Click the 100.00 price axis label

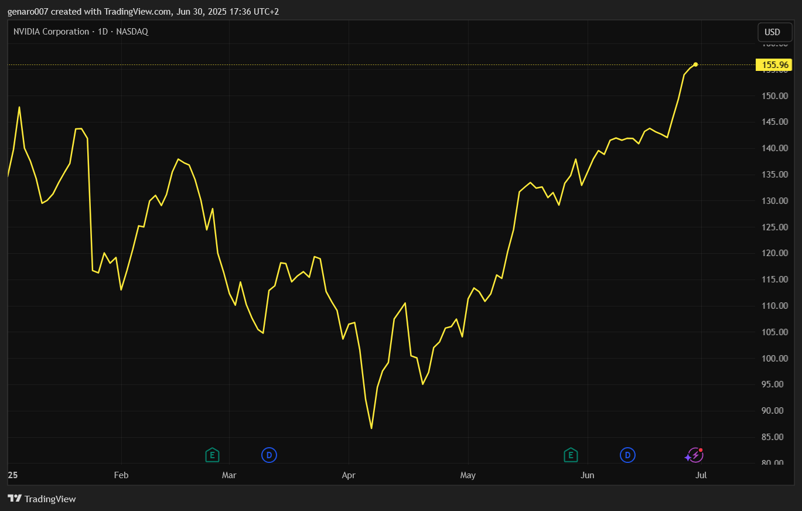776,359
